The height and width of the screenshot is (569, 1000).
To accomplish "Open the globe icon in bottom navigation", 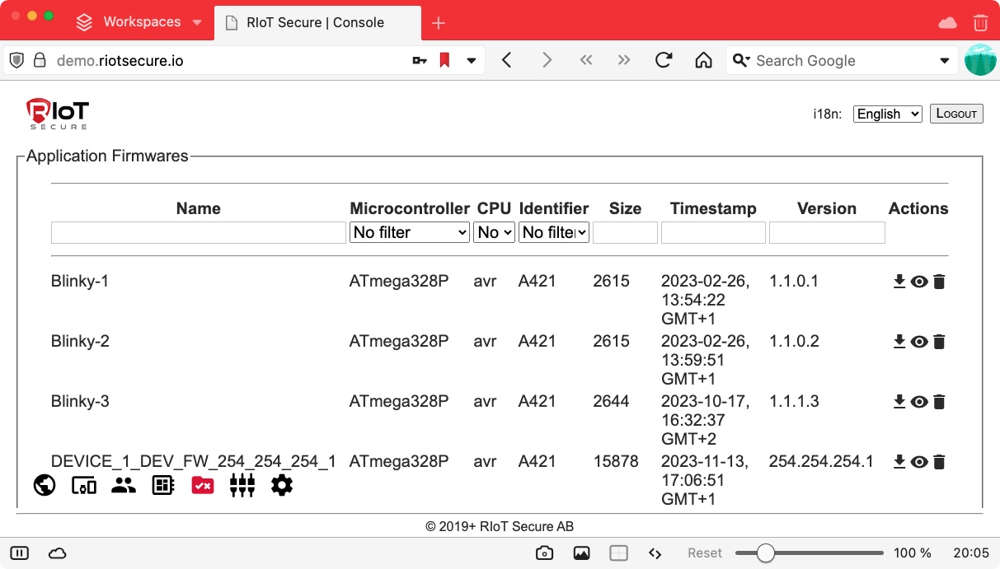I will (45, 486).
